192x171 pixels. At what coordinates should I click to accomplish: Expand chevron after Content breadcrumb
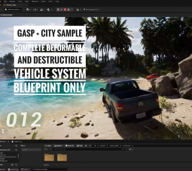pyautogui.click(x=107, y=146)
